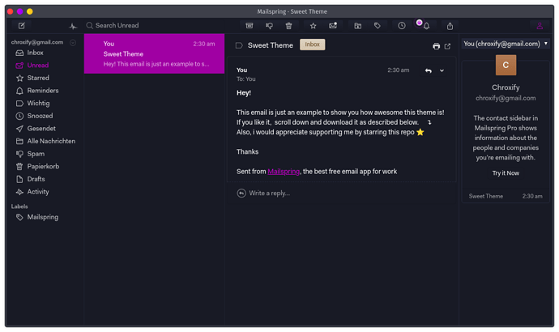Select the Sweet Theme email in the list
Viewport: 559px width, 332px height.
pyautogui.click(x=154, y=53)
